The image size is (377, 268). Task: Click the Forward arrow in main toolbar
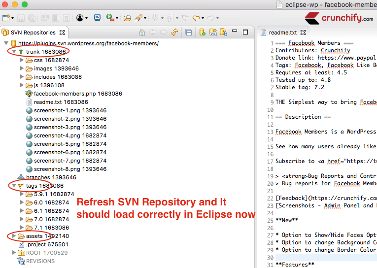click(x=211, y=18)
